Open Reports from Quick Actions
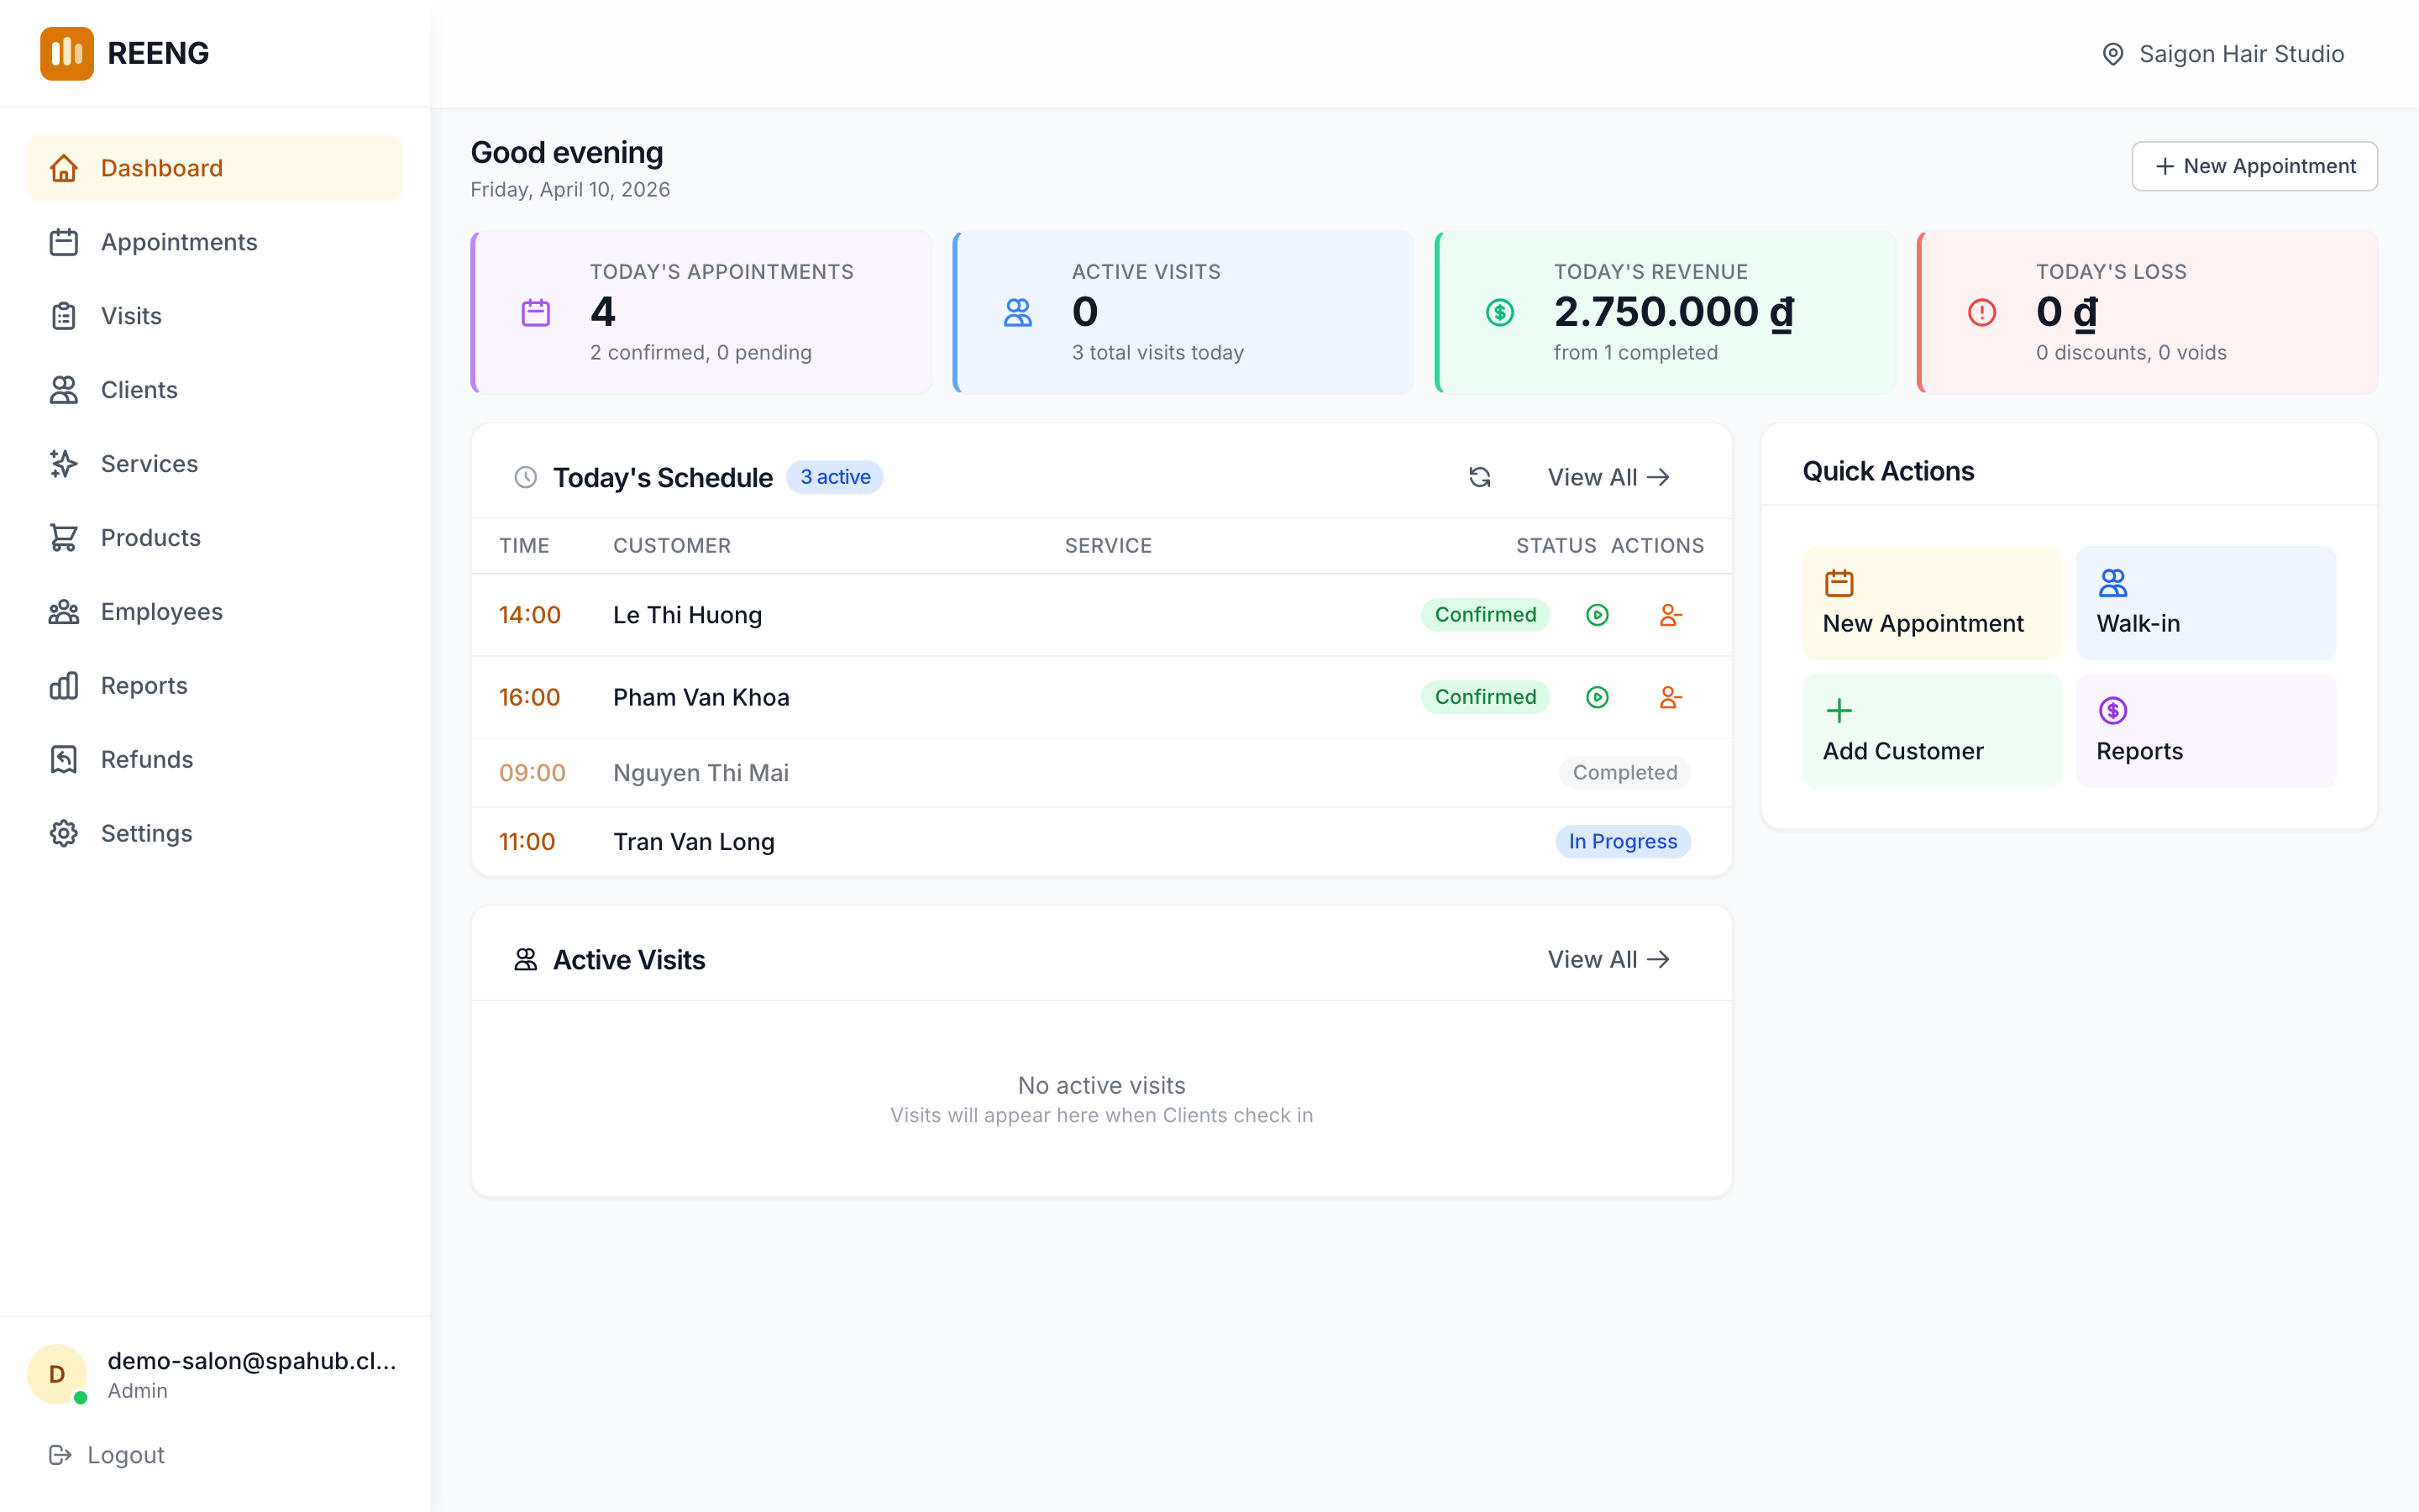2419x1512 pixels. click(2206, 730)
